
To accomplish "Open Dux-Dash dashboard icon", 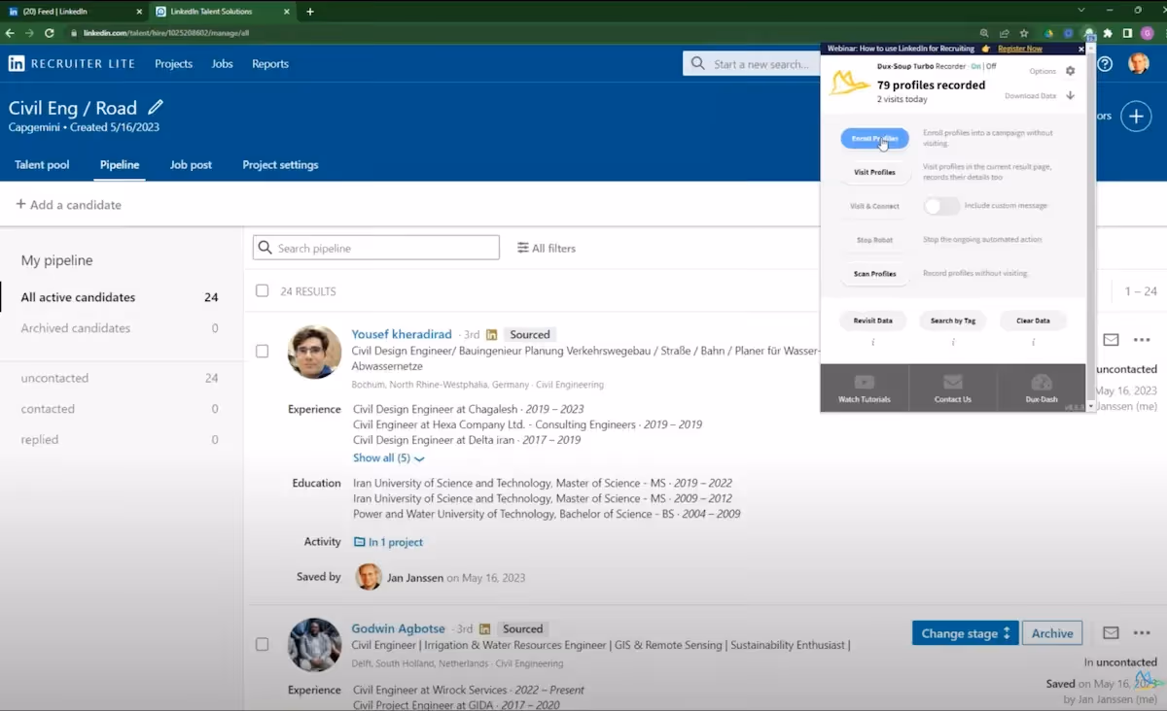I will (1042, 382).
